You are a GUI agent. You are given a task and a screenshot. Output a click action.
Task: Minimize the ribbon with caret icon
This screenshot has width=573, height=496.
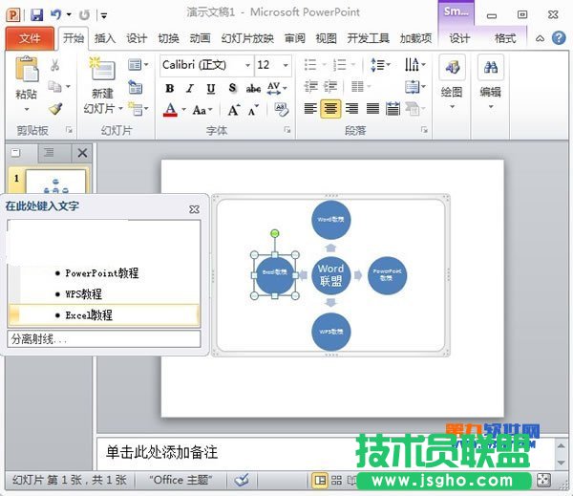(540, 38)
